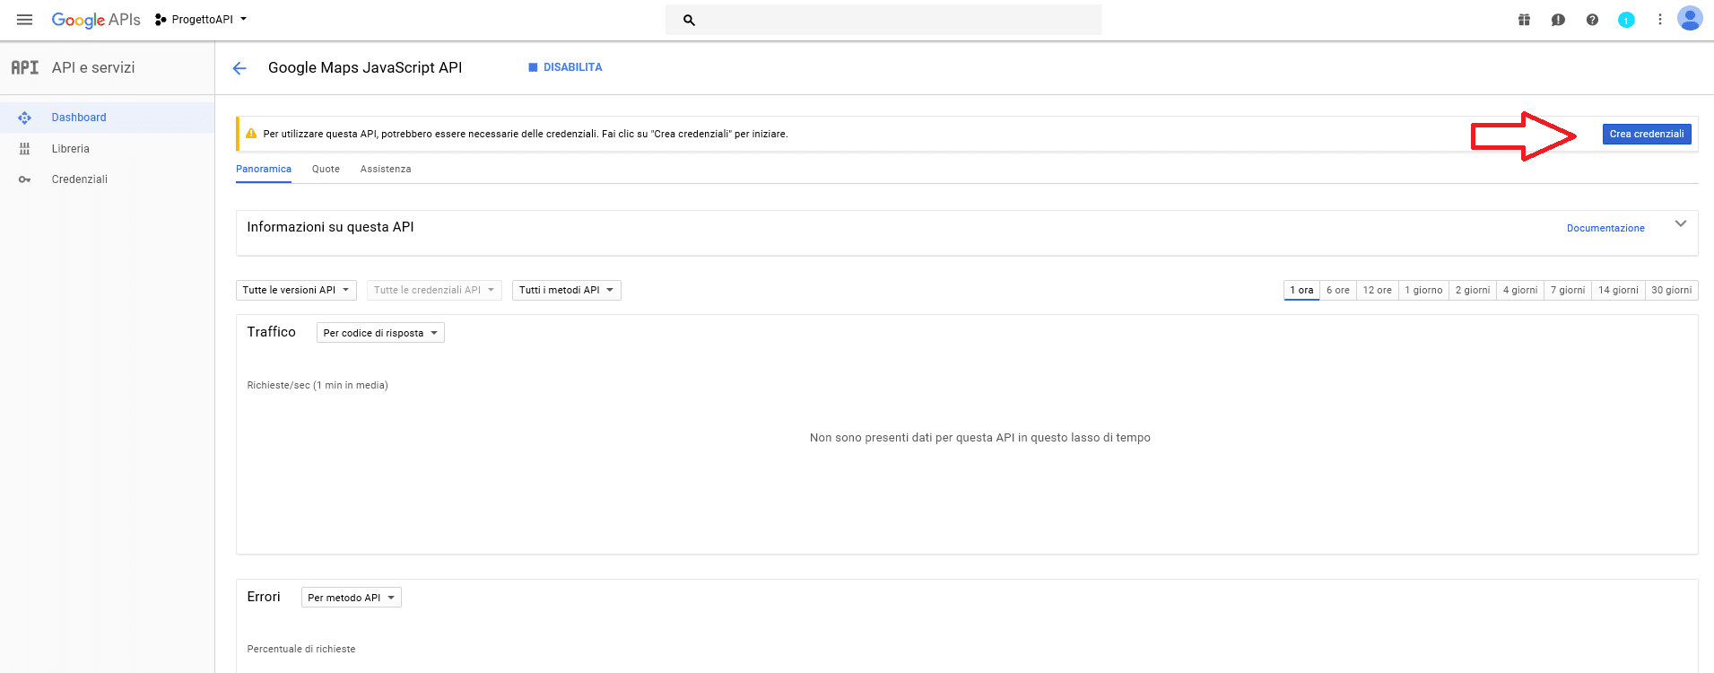1714x673 pixels.
Task: Open the Tutti i metodi API dropdown
Action: [567, 290]
